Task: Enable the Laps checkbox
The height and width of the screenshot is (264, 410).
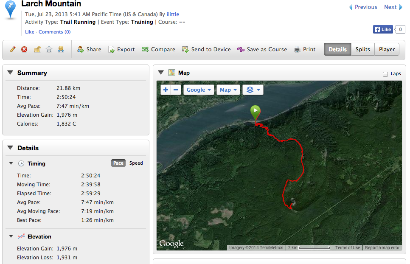Action: tap(385, 74)
